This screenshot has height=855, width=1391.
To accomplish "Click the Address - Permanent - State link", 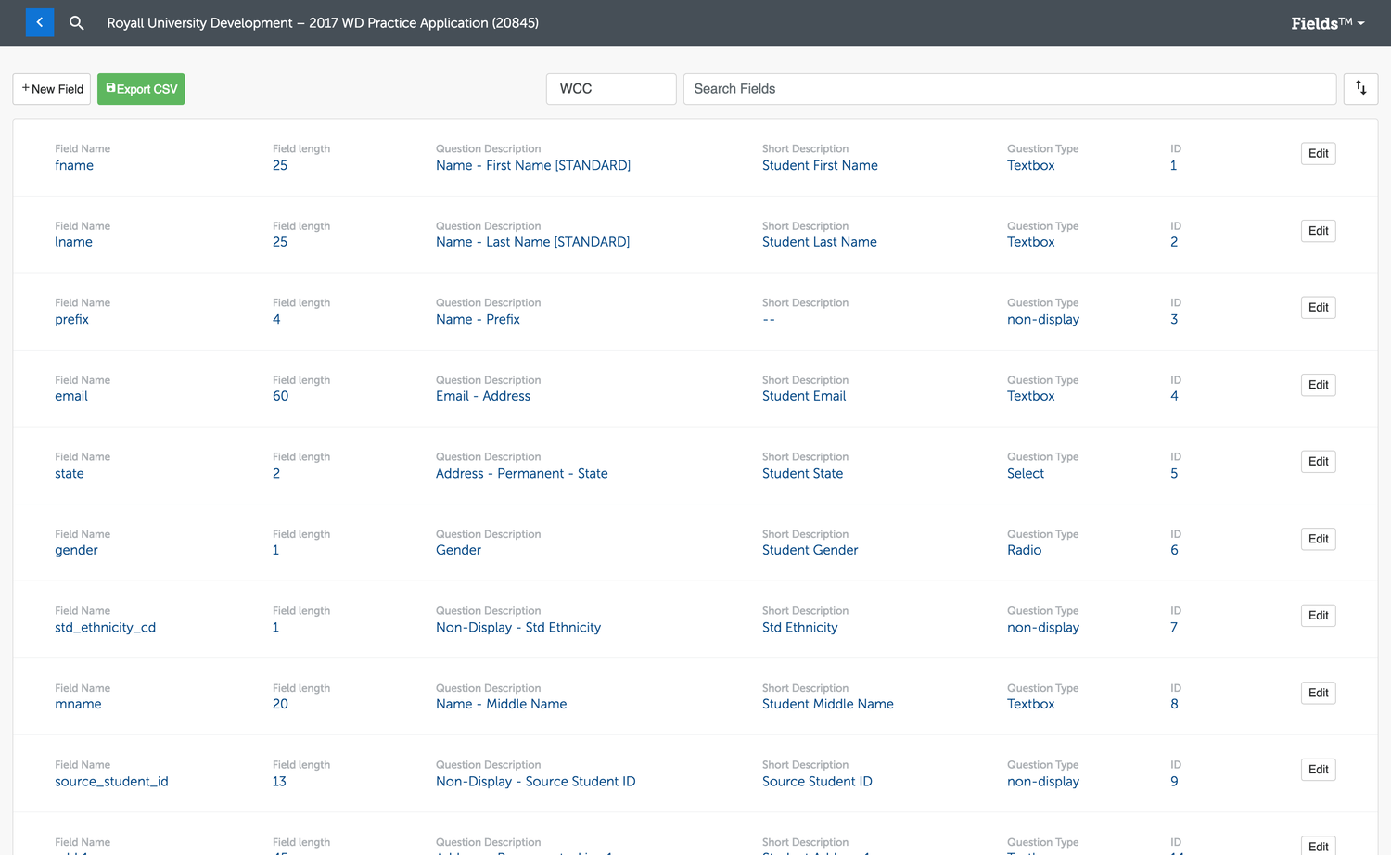I will (x=521, y=473).
